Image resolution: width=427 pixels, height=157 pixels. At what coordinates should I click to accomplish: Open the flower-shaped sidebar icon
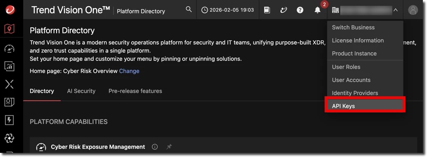pyautogui.click(x=9, y=138)
